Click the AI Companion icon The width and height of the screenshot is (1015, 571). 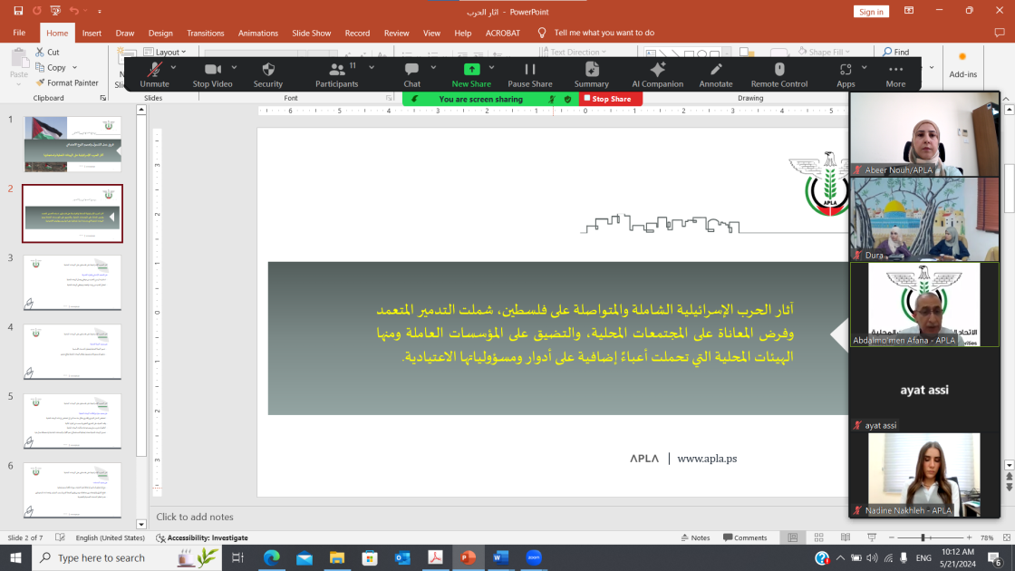tap(658, 73)
